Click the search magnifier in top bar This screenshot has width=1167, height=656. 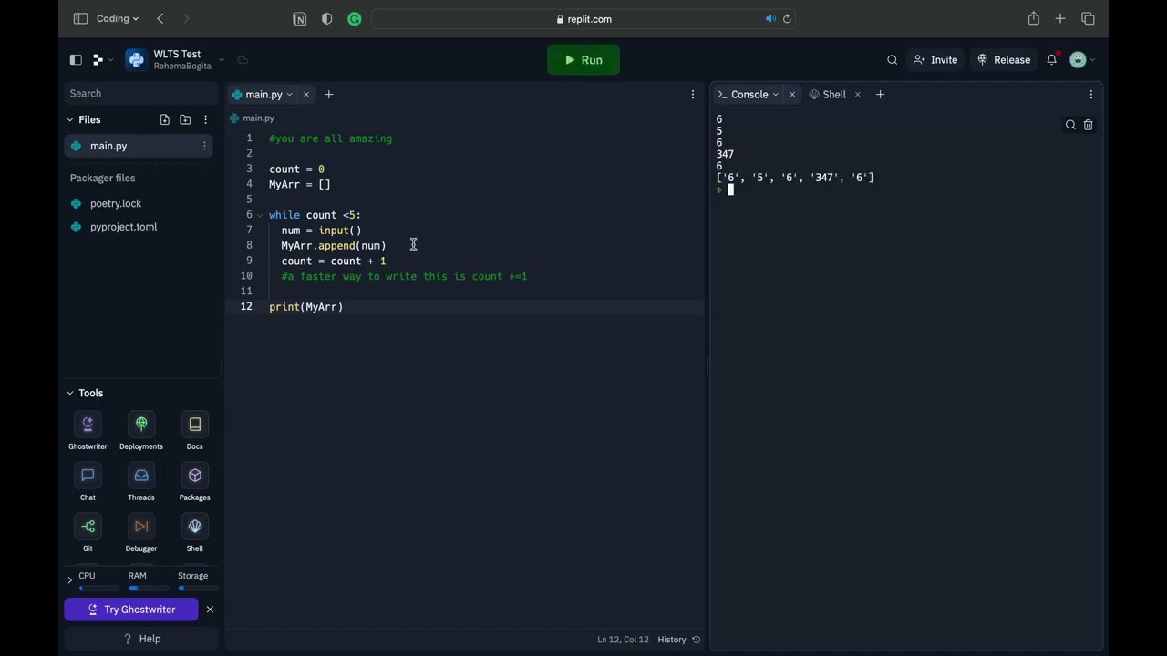click(x=893, y=60)
